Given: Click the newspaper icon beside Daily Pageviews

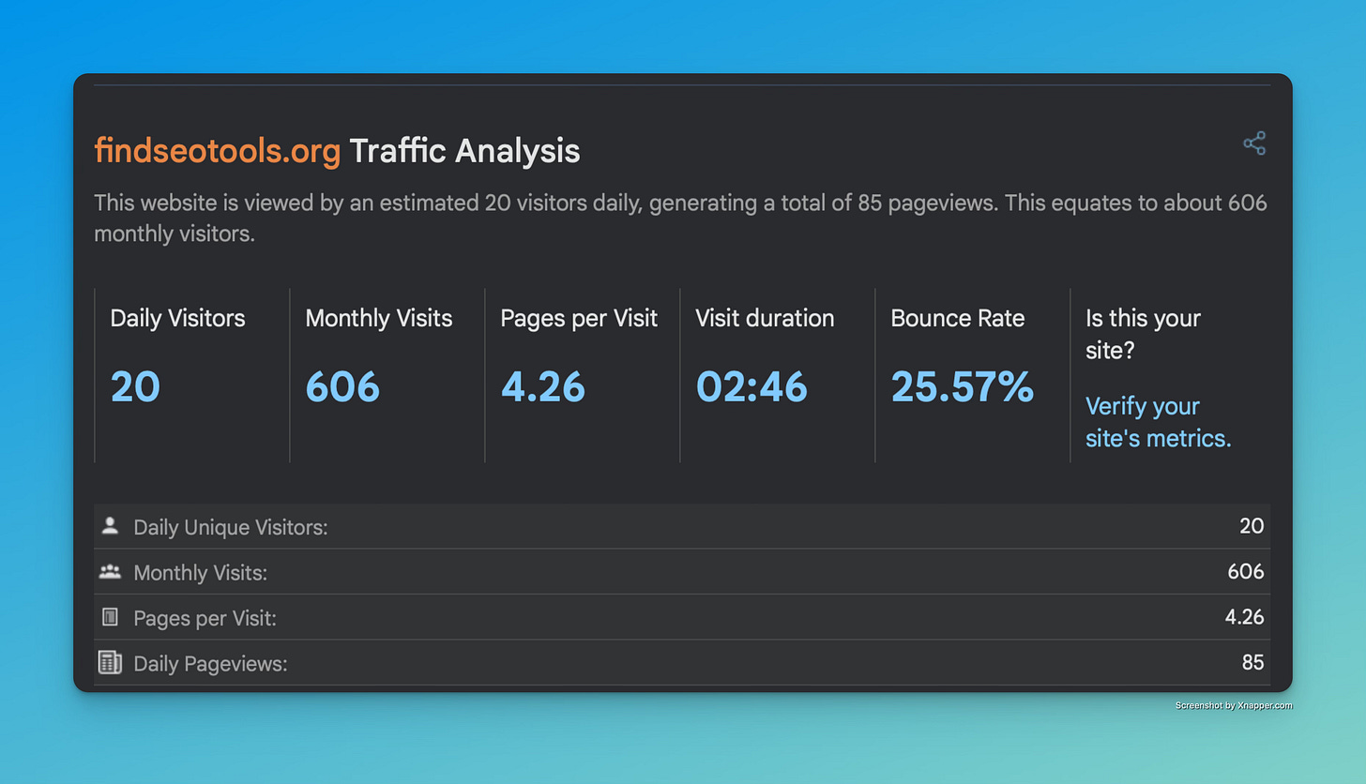Looking at the screenshot, I should coord(110,662).
